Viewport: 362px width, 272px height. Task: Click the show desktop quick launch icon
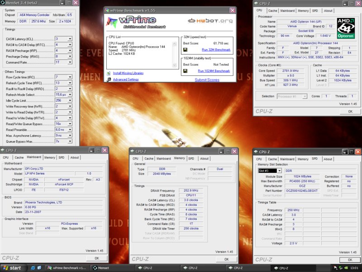pos(39,268)
